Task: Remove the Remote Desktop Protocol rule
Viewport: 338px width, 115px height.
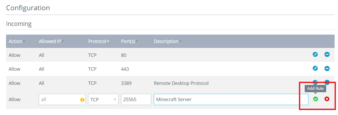Action: [327, 82]
